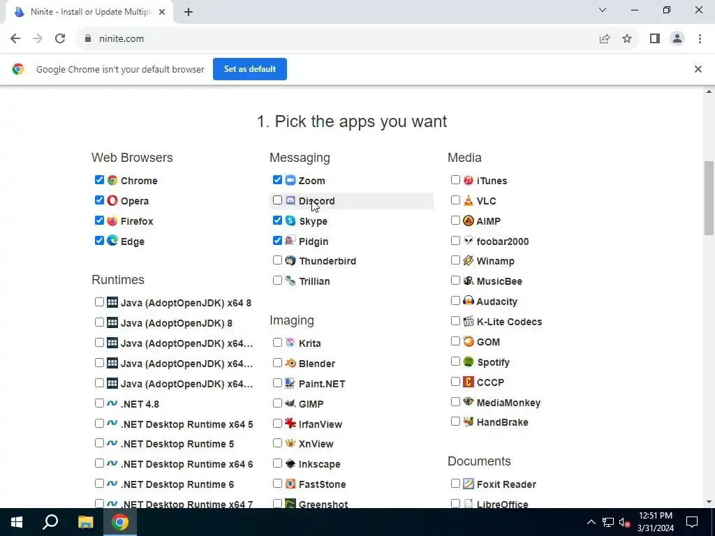Open the share this page icon
Screen dimensions: 715x536
(605, 39)
